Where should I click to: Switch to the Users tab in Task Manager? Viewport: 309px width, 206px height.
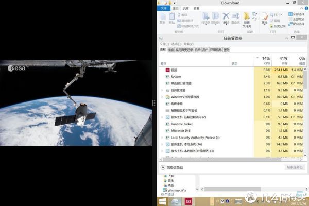point(205,50)
